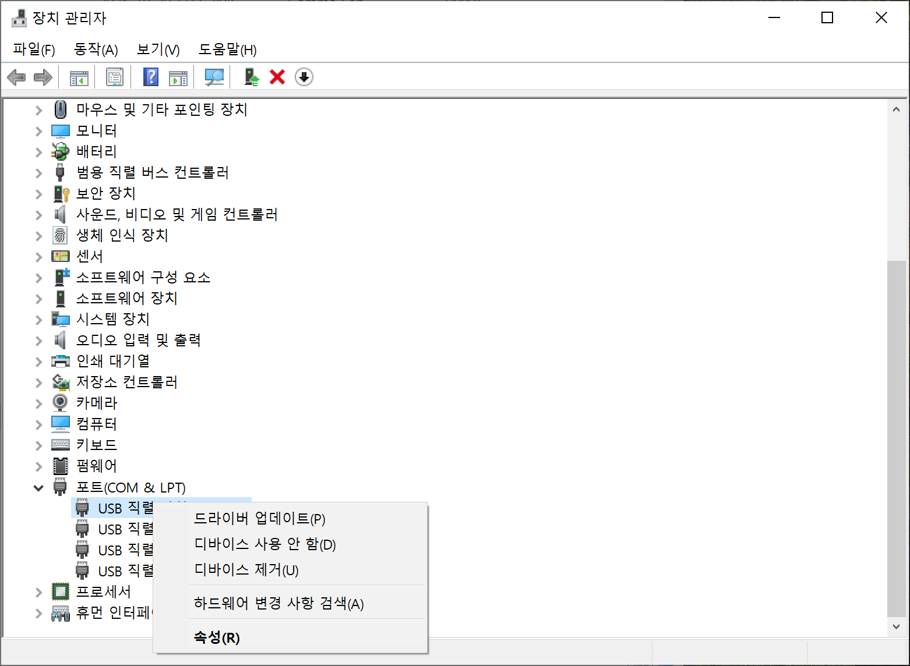910x666 pixels.
Task: Collapse the 포트(COM & LPT) category
Action: pos(38,488)
